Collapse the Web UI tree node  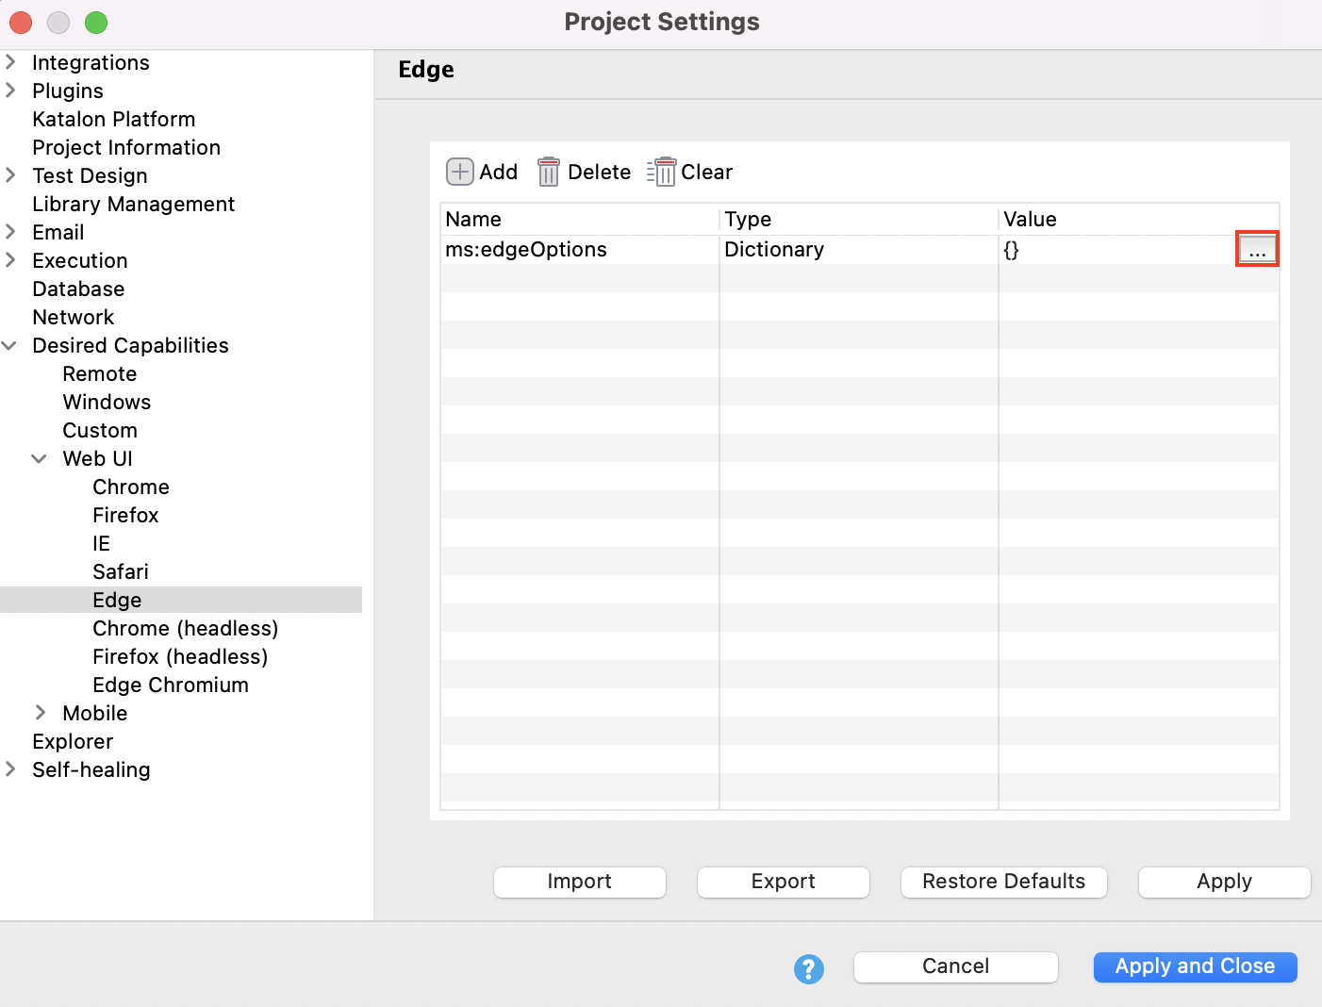tap(40, 459)
